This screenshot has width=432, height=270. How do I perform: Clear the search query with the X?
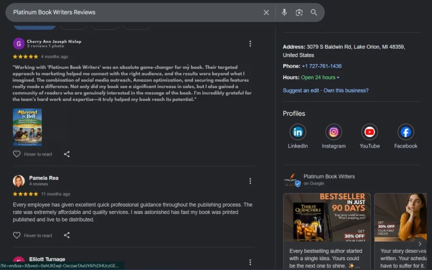pos(266,13)
